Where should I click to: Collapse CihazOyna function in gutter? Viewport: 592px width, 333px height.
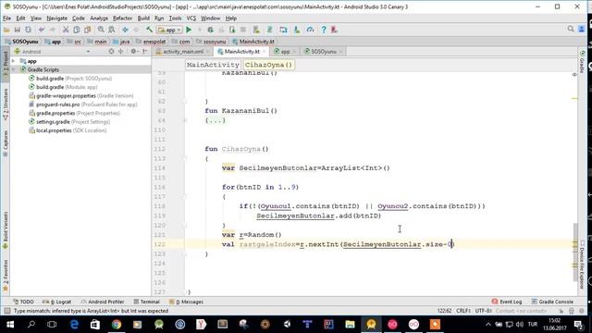pos(185,158)
